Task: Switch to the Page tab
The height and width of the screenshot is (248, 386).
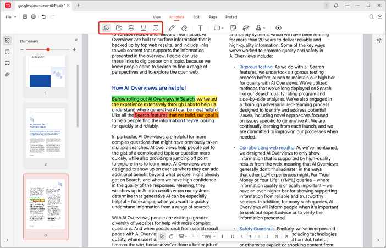Action: click(x=213, y=17)
